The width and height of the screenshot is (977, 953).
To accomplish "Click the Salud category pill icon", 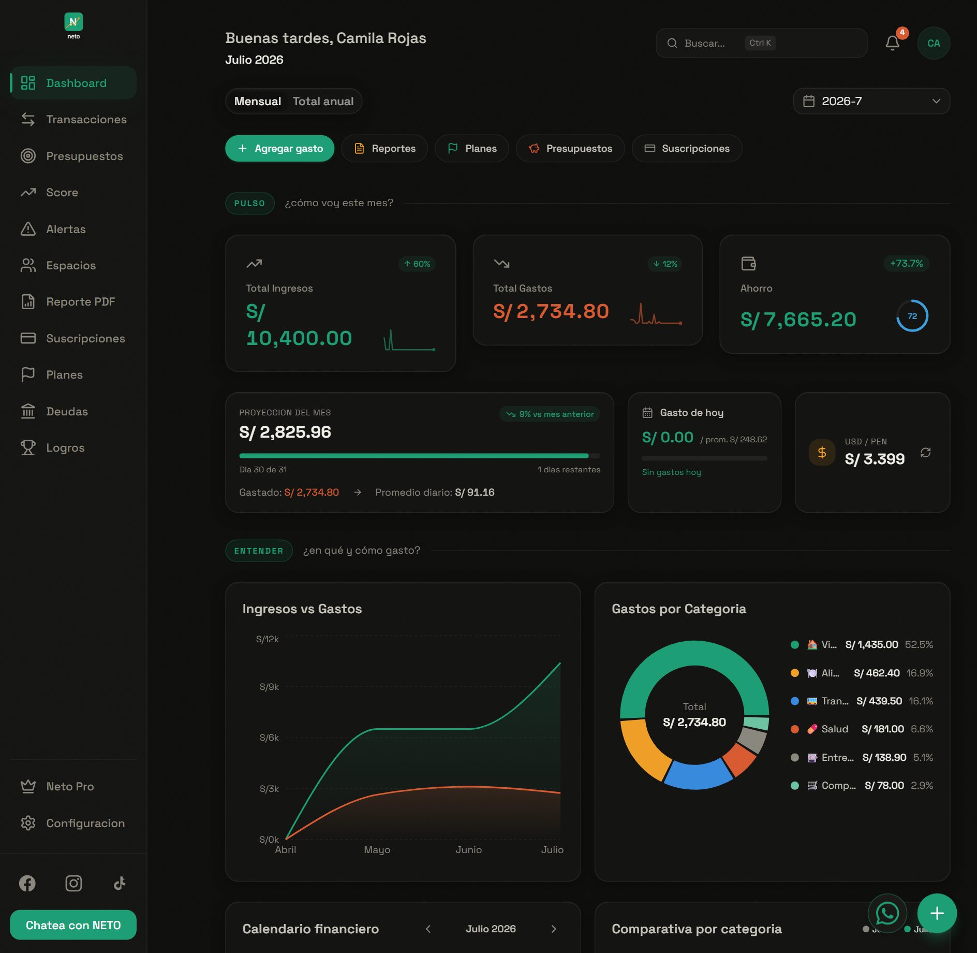I will point(812,729).
